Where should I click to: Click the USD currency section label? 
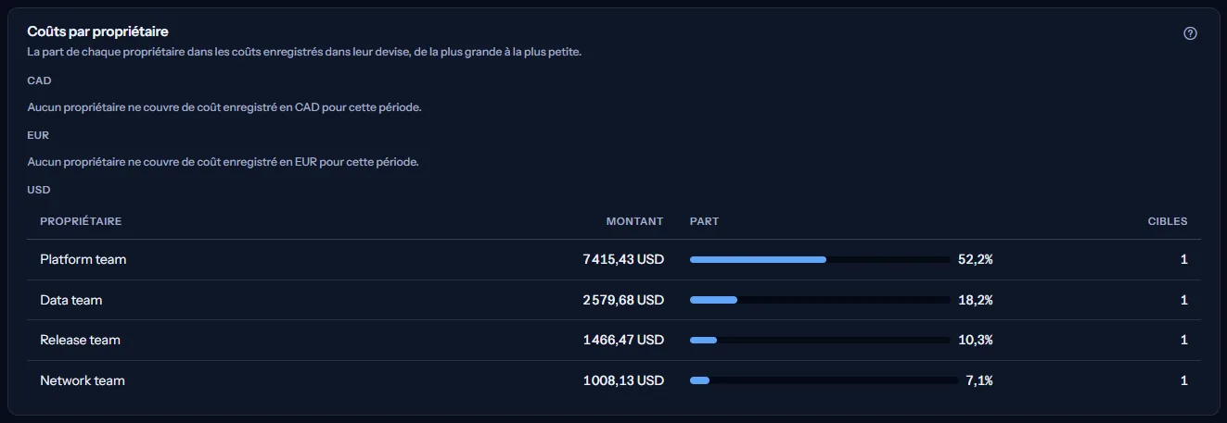(38, 190)
